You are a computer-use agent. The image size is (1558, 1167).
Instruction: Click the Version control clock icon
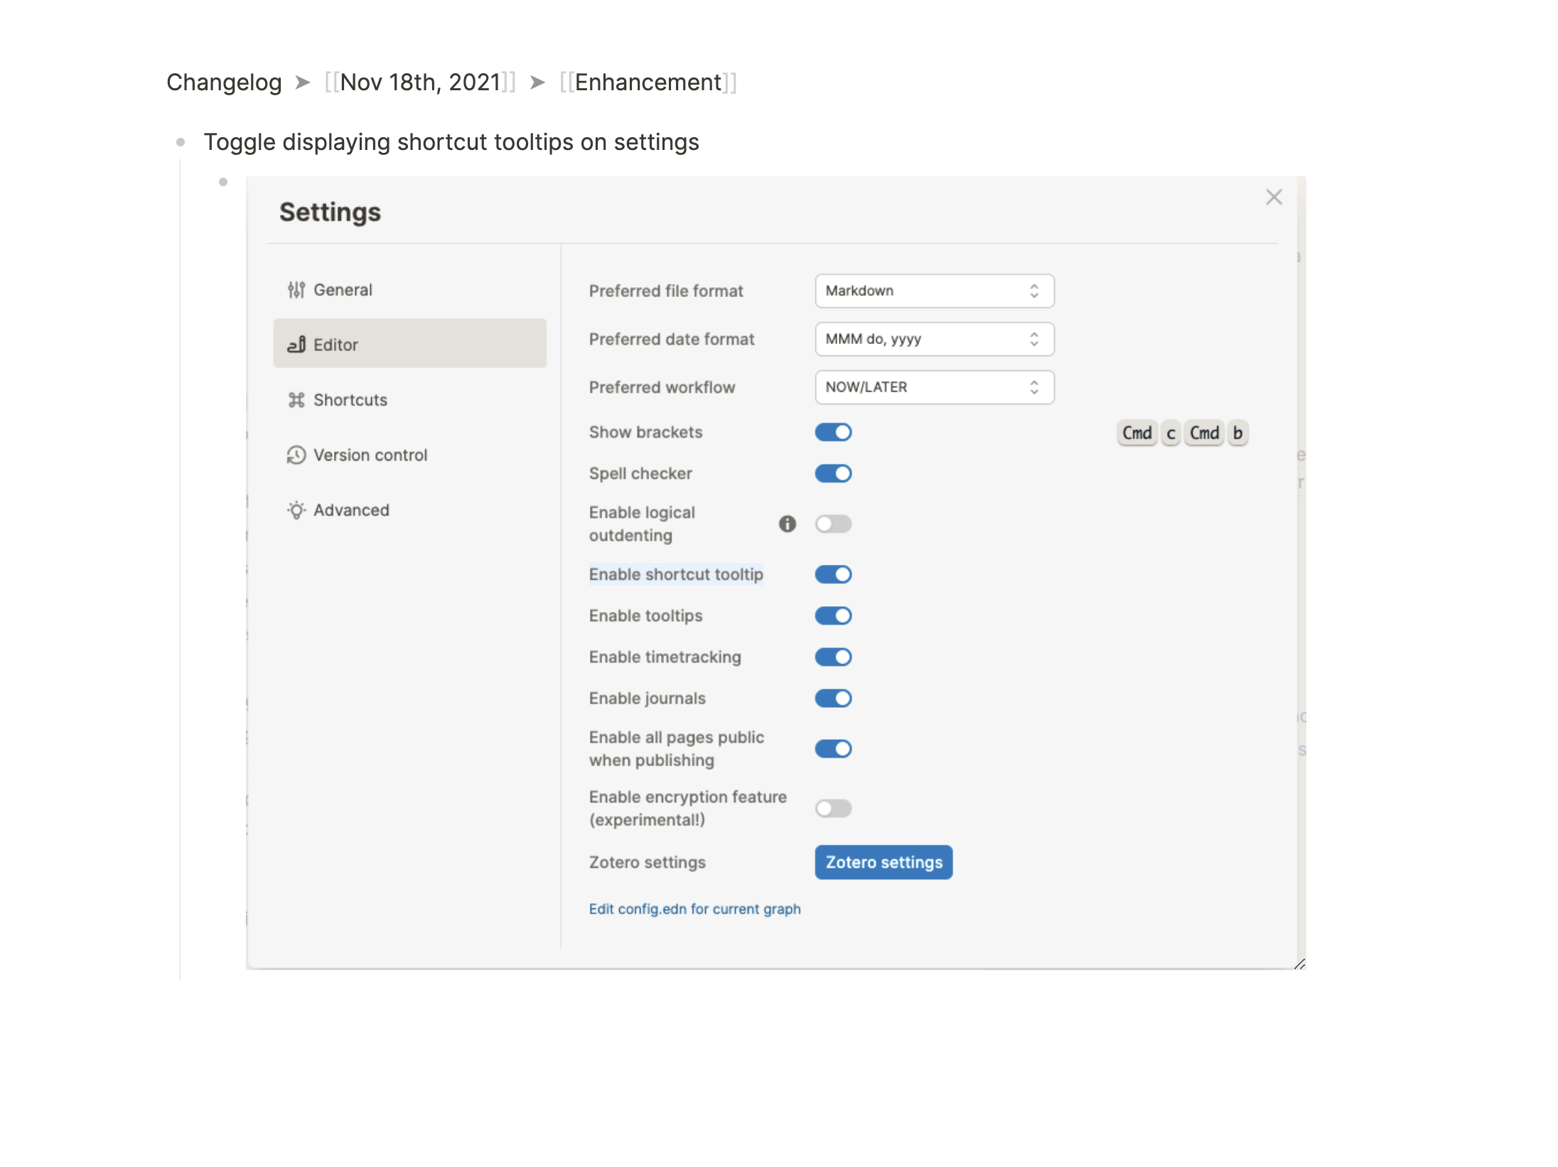coord(296,455)
